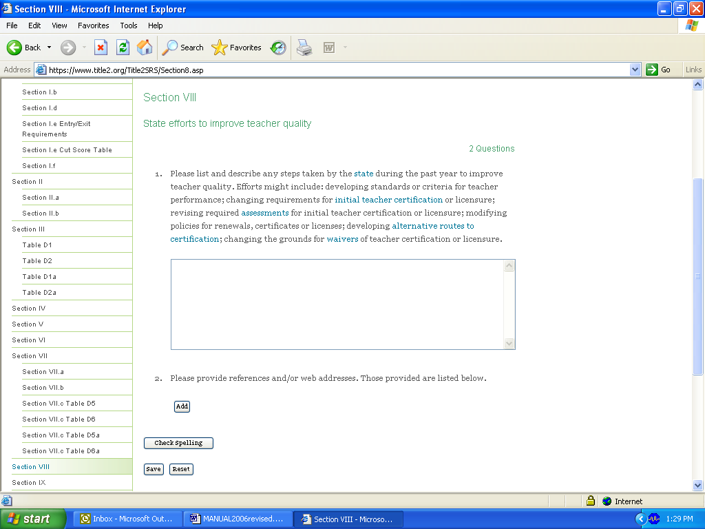The height and width of the screenshot is (529, 705).
Task: Open the Tools menu
Action: 129,25
